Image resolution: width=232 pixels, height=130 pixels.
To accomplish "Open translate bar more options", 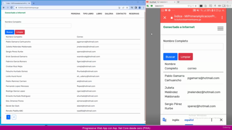I will (x=212, y=120).
